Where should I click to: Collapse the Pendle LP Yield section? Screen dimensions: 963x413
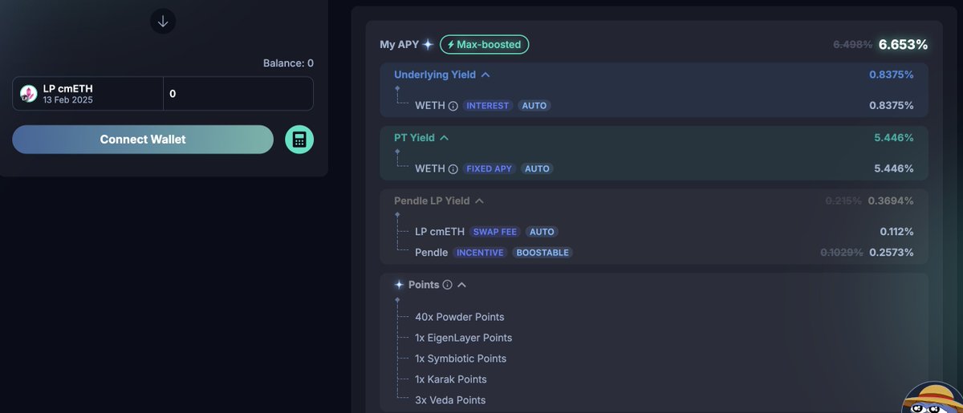(x=480, y=200)
